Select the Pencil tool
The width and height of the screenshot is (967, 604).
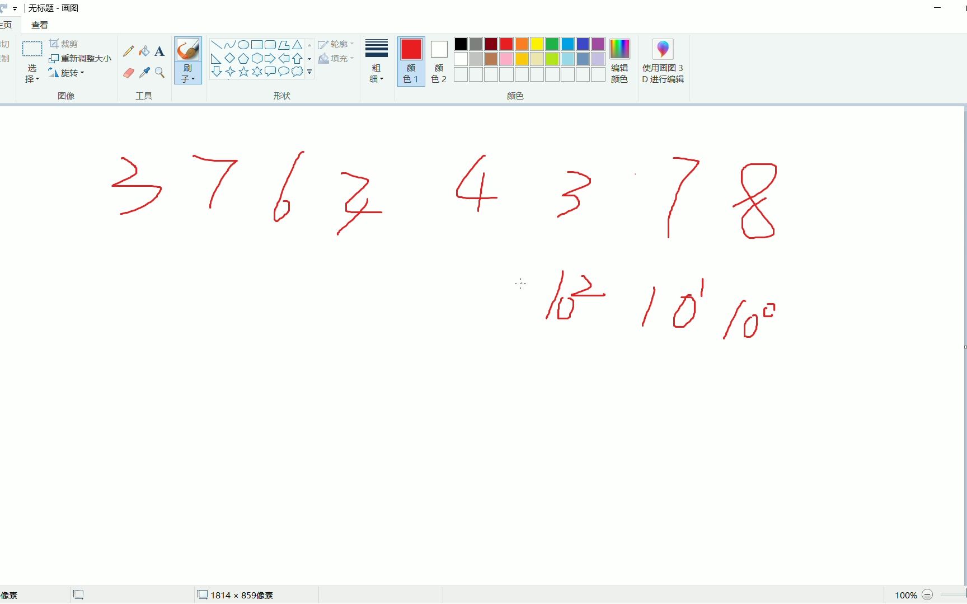(x=128, y=51)
